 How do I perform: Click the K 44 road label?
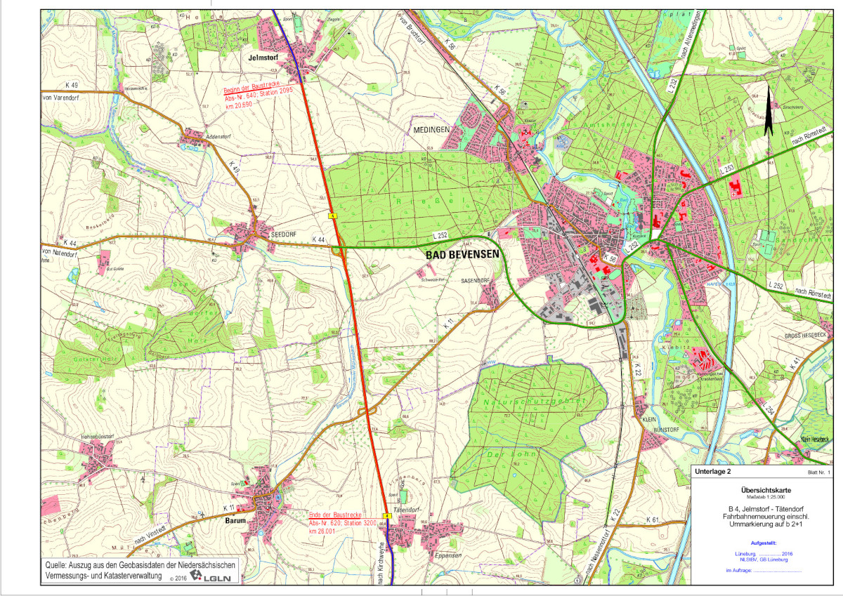point(318,241)
